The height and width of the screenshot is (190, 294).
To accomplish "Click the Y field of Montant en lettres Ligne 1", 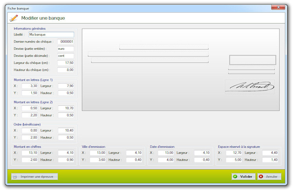I will 30,93.
